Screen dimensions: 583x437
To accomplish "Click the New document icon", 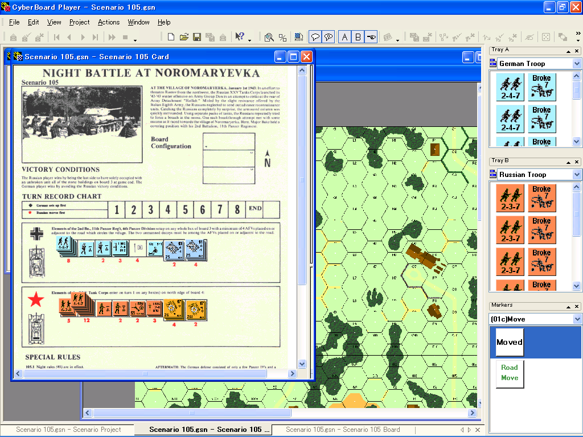I will [171, 37].
